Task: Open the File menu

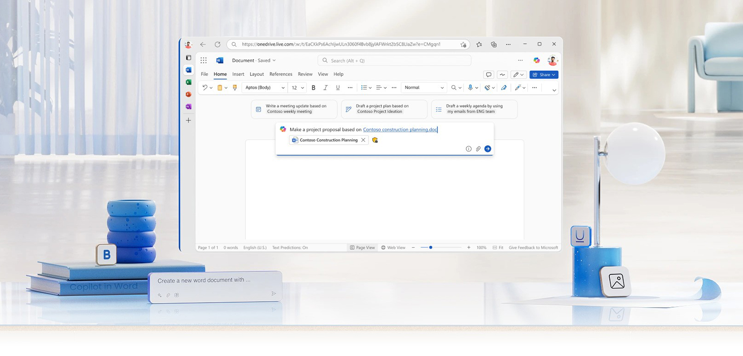Action: [204, 74]
